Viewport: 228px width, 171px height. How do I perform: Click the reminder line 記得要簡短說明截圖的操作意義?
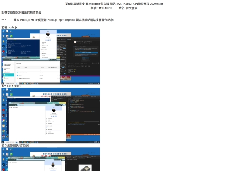(22, 13)
